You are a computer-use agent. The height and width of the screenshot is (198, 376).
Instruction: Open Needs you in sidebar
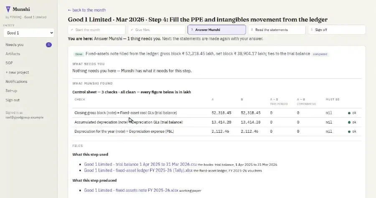tap(15, 45)
